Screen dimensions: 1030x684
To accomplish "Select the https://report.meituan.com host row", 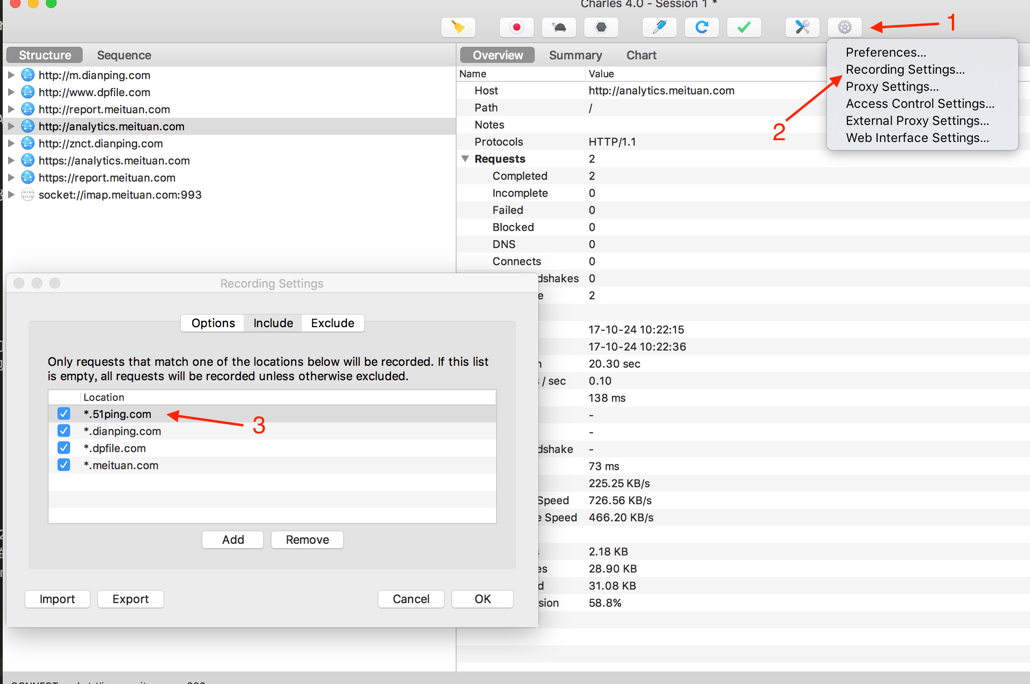I will (107, 178).
